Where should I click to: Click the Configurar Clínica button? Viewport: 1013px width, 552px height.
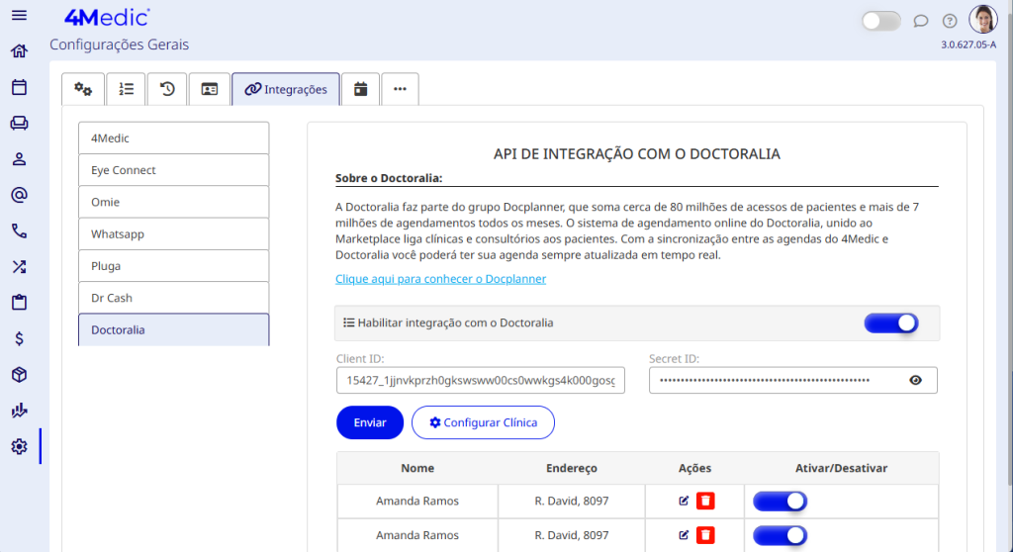pyautogui.click(x=483, y=422)
